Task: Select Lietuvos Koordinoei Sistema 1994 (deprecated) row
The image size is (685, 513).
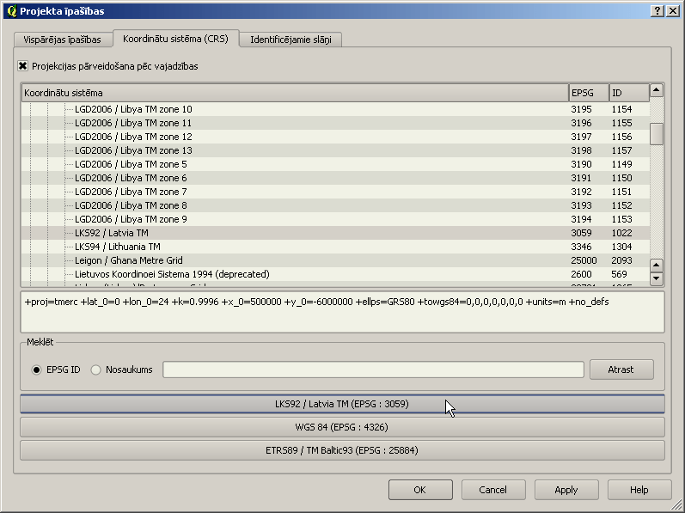Action: [335, 274]
